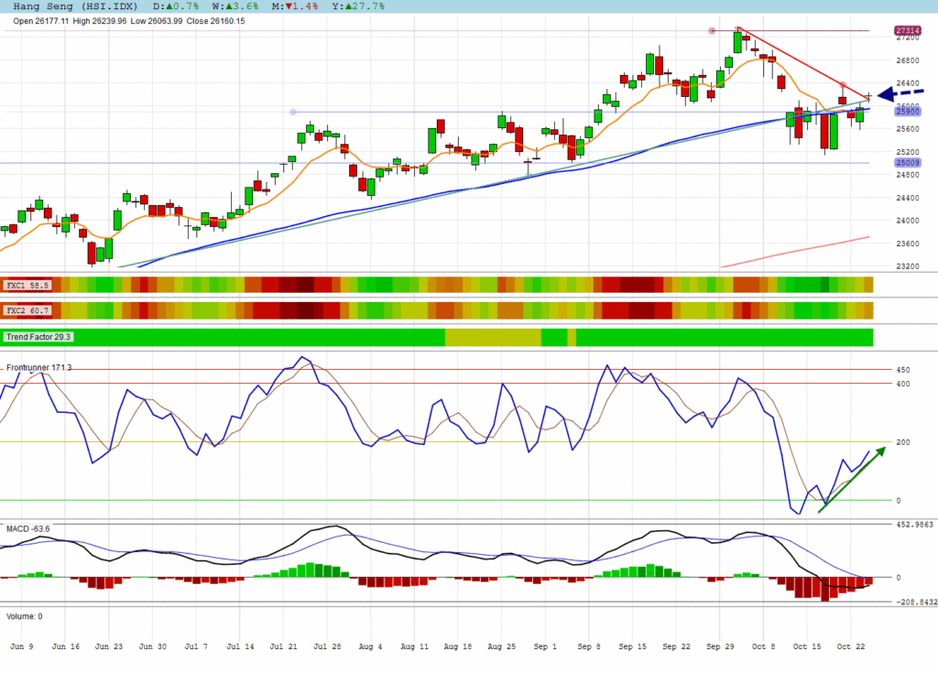Open the MACD -63.6 indicator label

click(x=27, y=529)
